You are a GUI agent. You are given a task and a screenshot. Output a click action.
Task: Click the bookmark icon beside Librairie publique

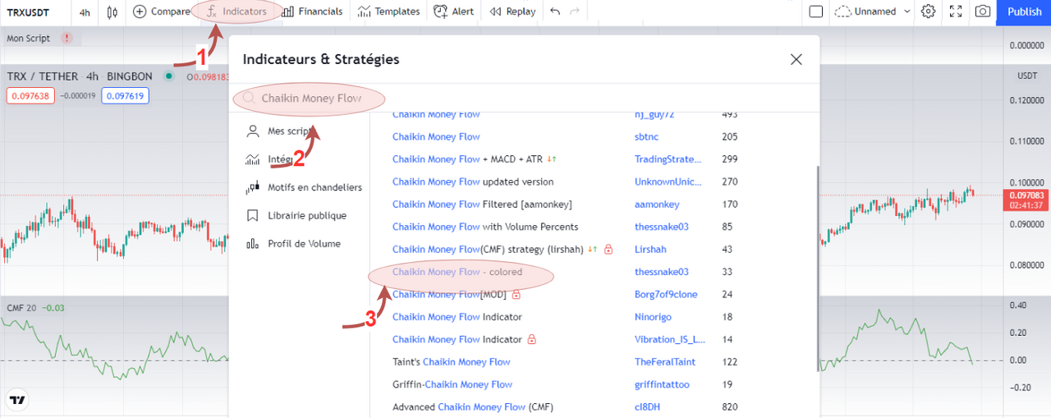coord(252,215)
